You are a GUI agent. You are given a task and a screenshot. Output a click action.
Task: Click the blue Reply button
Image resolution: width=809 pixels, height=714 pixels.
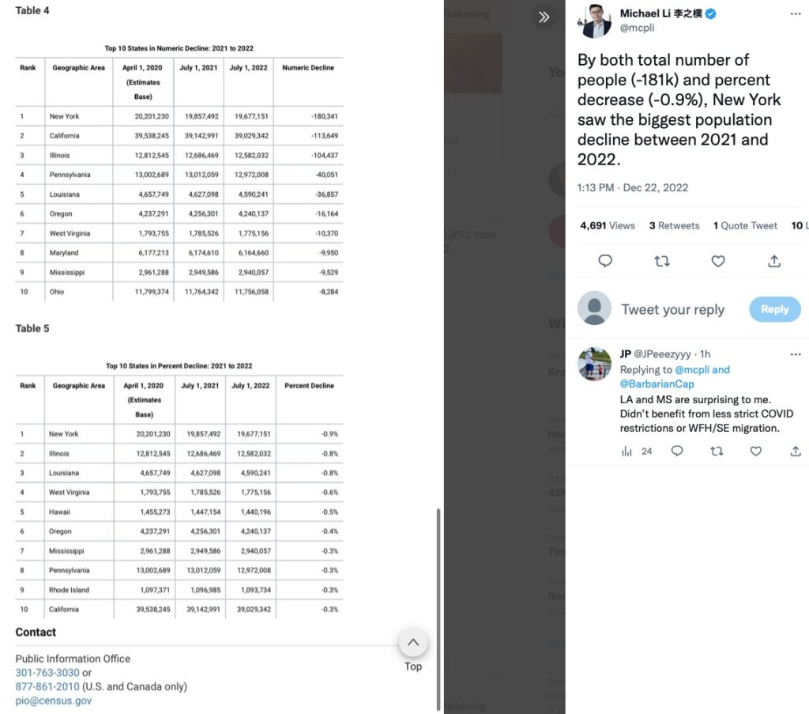point(774,309)
